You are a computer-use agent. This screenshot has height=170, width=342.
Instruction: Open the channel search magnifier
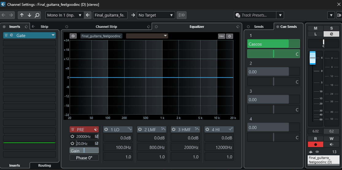37,15
